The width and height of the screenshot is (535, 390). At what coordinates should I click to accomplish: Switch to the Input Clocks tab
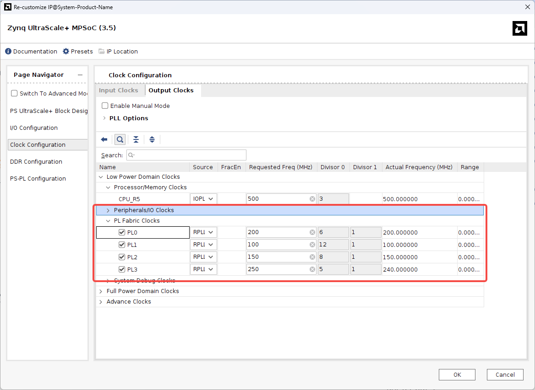[x=119, y=91]
